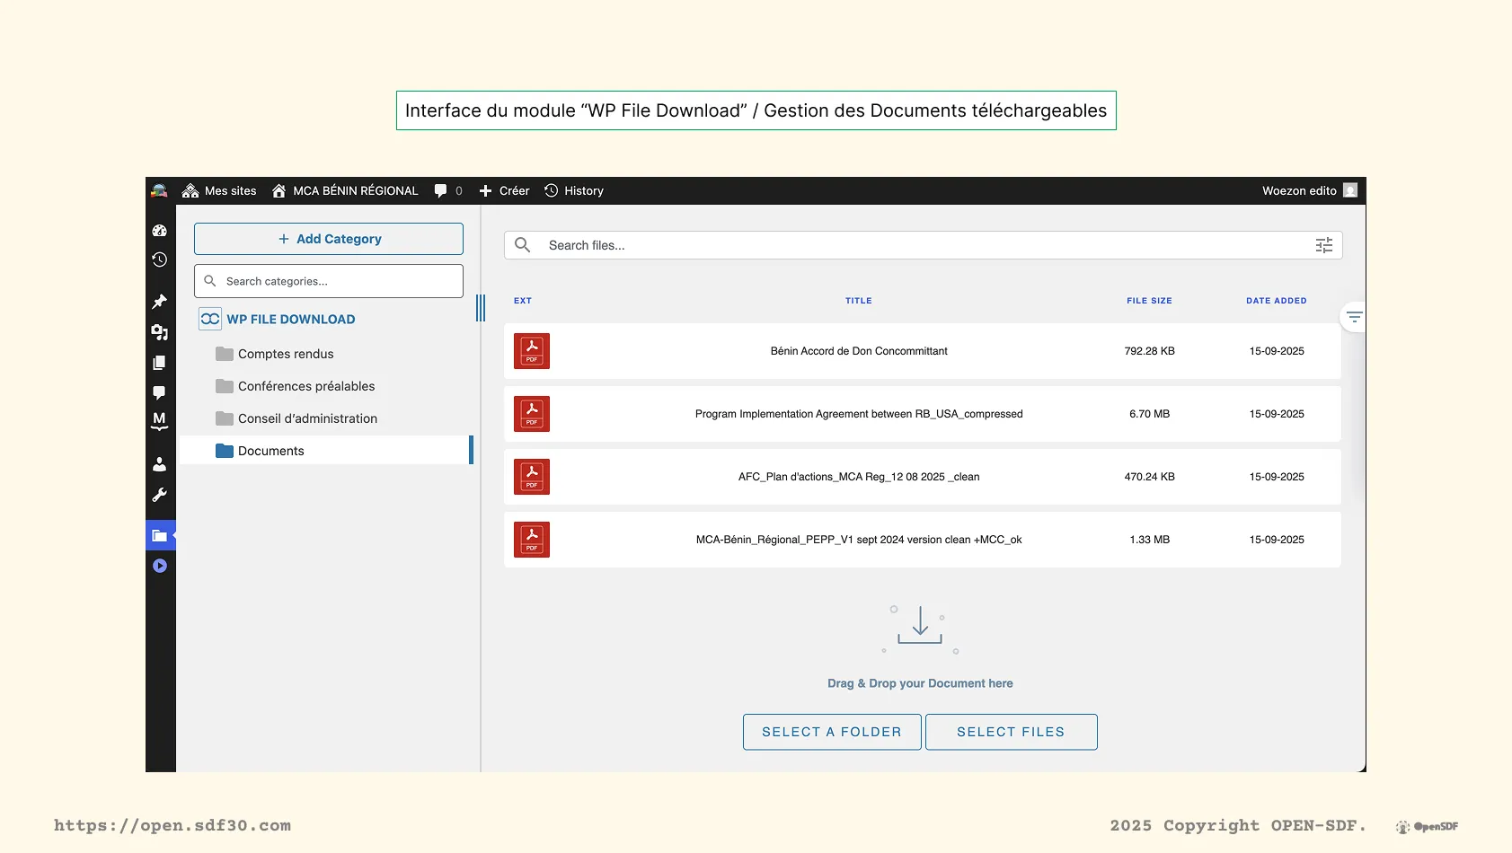Open the Créer menu in admin bar
Image resolution: width=1512 pixels, height=853 pixels.
(505, 190)
